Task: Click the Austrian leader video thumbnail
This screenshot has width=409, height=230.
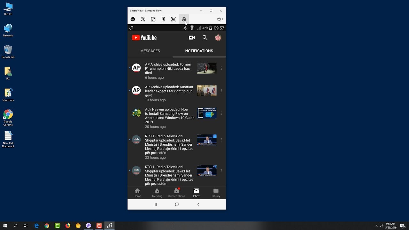Action: (207, 91)
